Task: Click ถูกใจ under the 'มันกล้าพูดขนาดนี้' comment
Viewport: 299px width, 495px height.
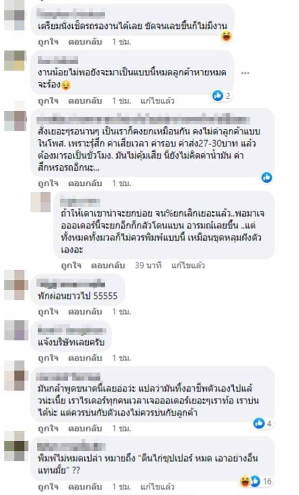Action: [48, 429]
